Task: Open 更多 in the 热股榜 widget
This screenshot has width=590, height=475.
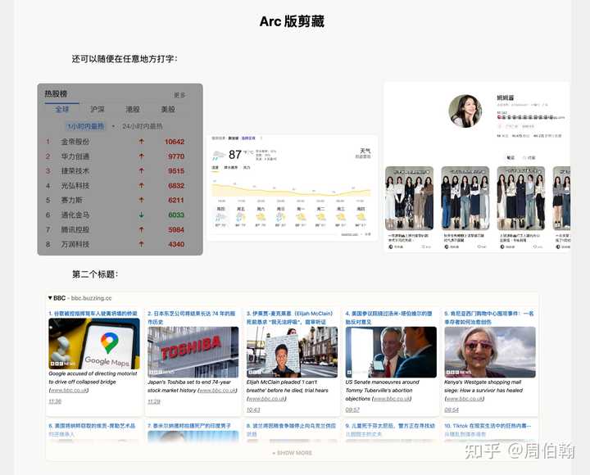Action: click(179, 95)
